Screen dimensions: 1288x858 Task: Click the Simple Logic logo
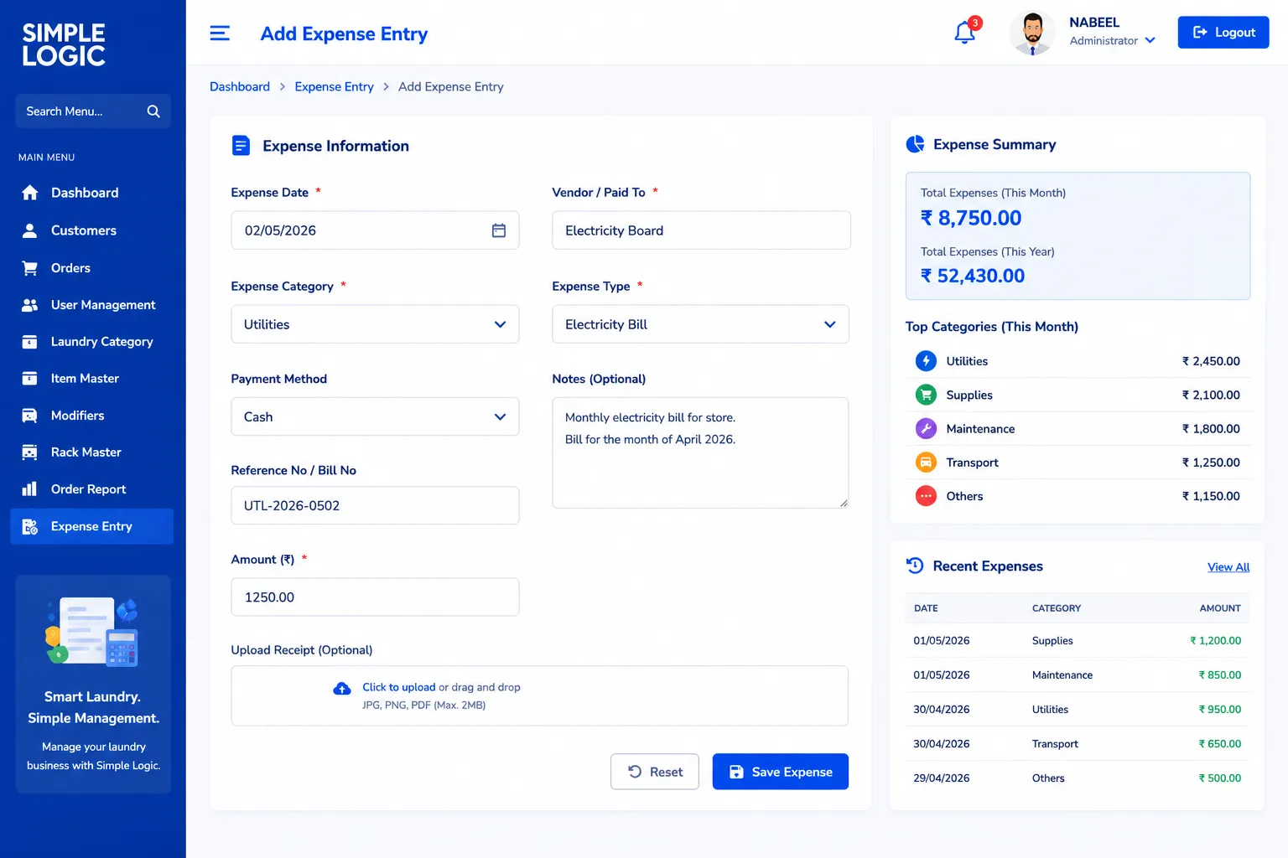click(x=64, y=44)
